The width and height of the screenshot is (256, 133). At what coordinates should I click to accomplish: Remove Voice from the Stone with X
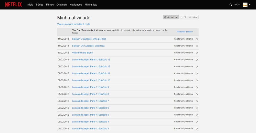click(x=197, y=53)
